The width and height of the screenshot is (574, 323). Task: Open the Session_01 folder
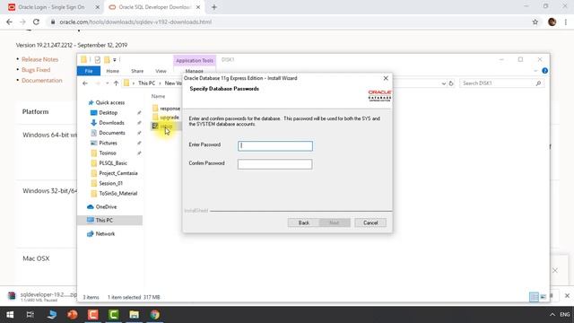coord(110,183)
